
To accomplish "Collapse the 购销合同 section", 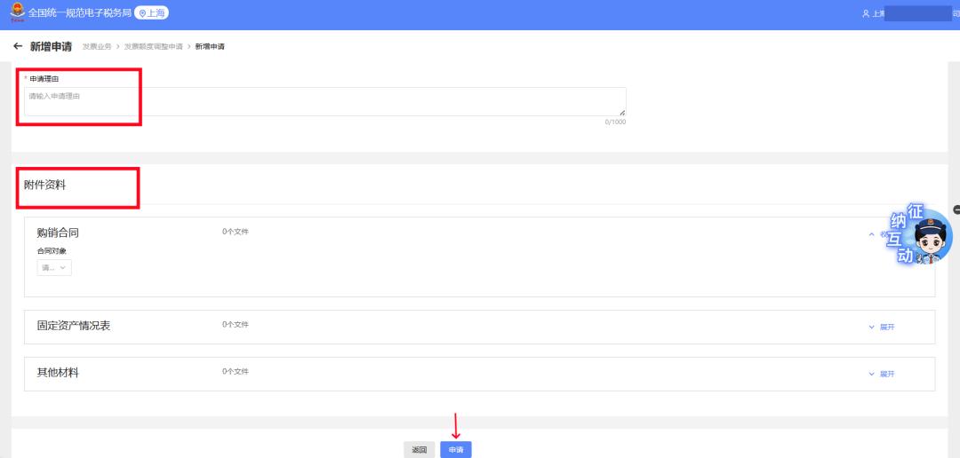I will click(x=875, y=234).
